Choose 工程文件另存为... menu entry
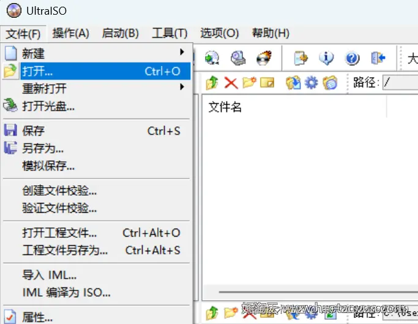The image size is (418, 324). pos(96,251)
